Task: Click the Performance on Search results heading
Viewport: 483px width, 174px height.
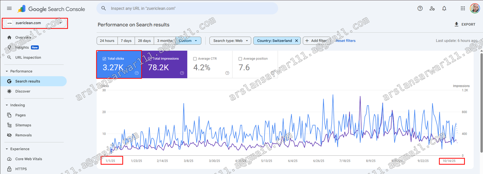Action: click(133, 25)
